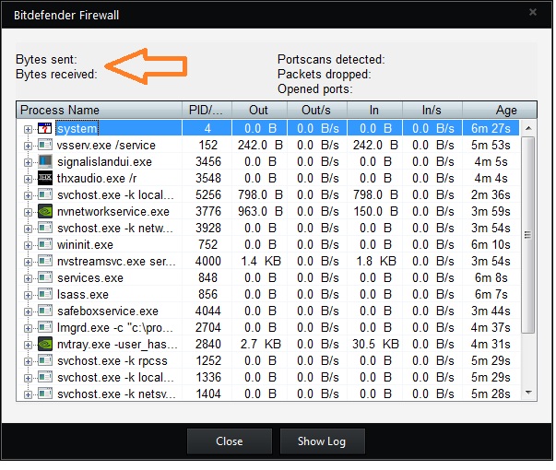Click the vsserv.exe process icon
Screen dimensions: 556x470
(45, 145)
